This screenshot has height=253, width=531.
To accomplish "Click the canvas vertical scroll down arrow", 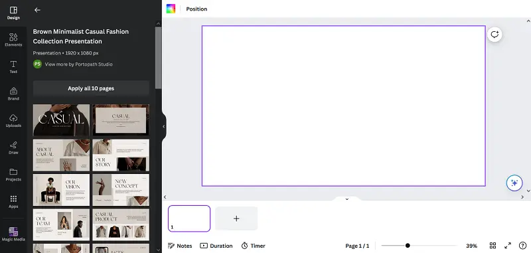I will coord(528,191).
